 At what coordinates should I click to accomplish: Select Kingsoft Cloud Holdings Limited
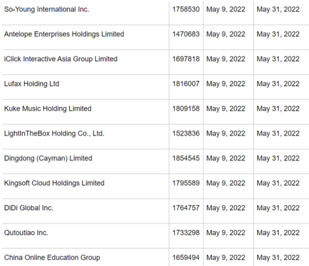(x=54, y=183)
